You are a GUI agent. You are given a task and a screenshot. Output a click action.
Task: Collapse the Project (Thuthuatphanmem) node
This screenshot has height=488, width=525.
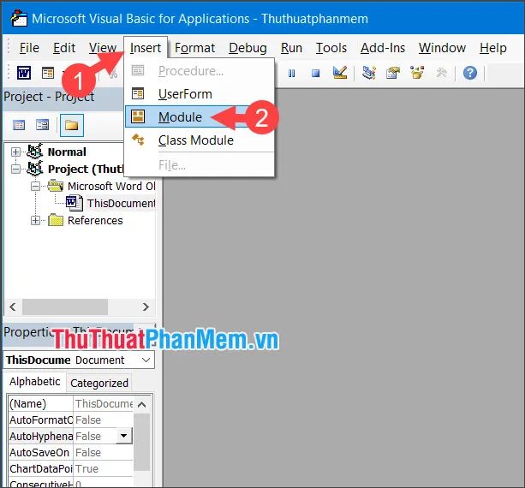click(15, 169)
